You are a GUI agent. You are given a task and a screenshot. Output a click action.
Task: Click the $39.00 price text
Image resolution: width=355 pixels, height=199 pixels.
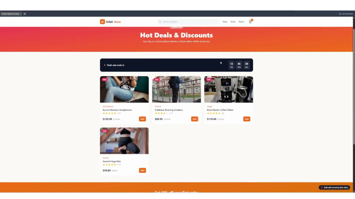coord(106,170)
